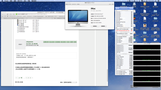Click the cloud icon in menu bar

click(130, 1)
